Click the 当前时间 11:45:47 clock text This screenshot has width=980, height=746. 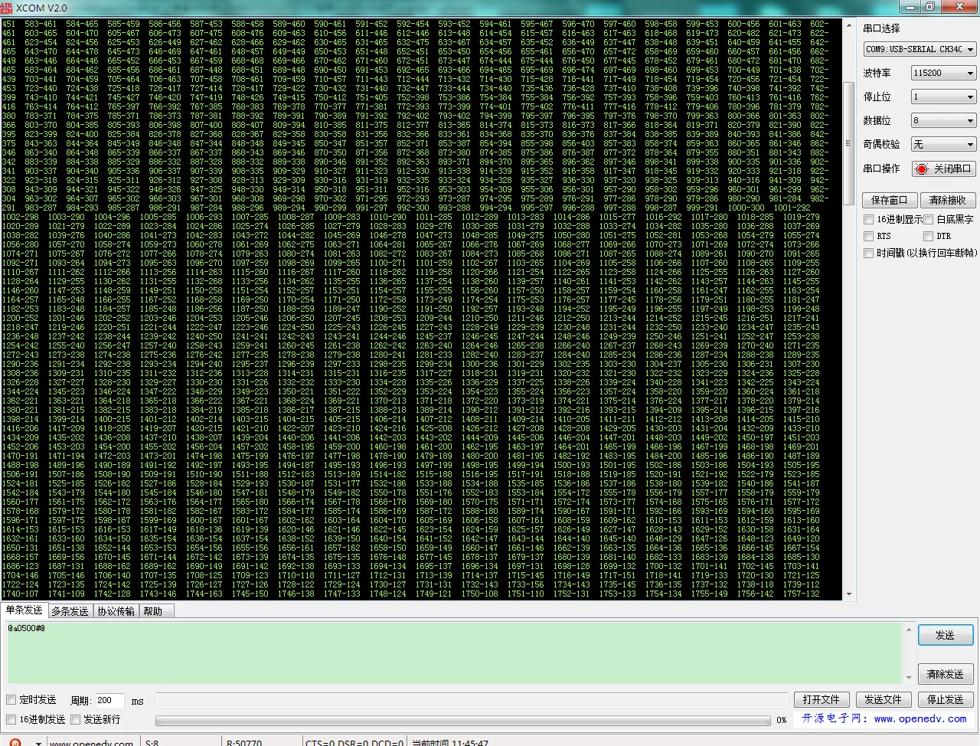pos(450,743)
